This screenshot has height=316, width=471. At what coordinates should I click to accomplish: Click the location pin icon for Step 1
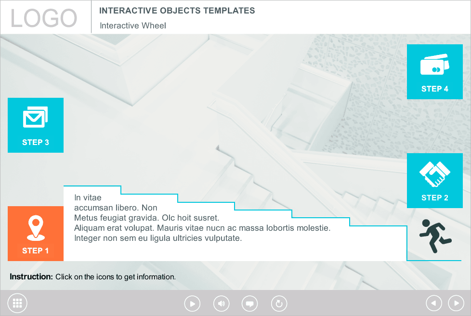pyautogui.click(x=35, y=228)
